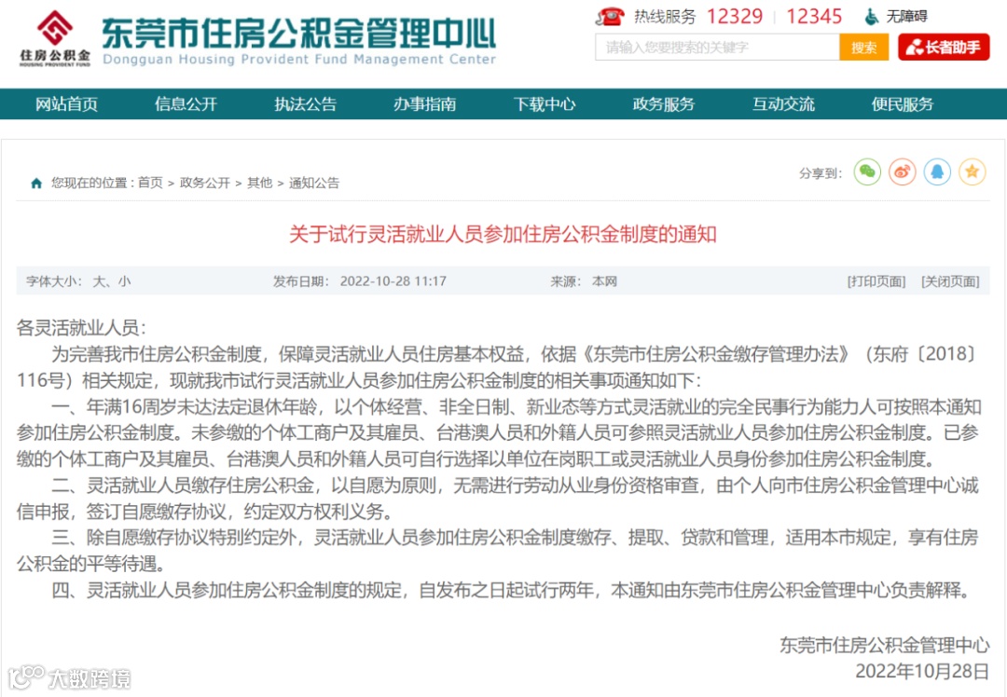This screenshot has height=697, width=1007.
Task: Share to QZone star icon
Action: (x=973, y=172)
